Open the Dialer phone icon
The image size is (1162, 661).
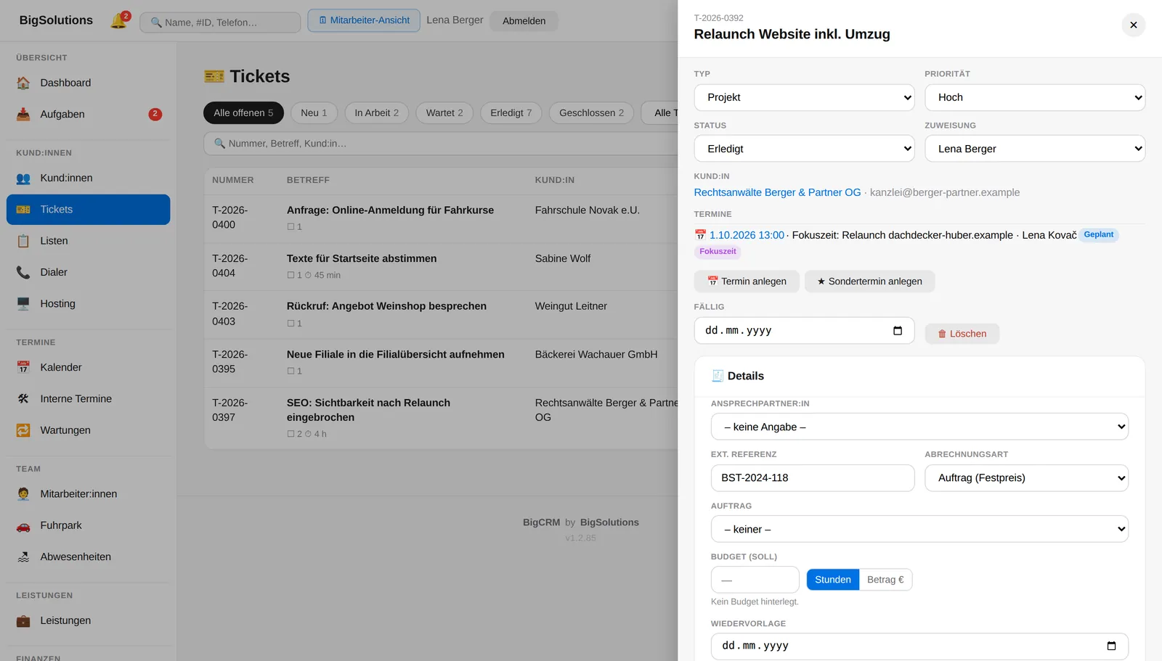pyautogui.click(x=23, y=272)
